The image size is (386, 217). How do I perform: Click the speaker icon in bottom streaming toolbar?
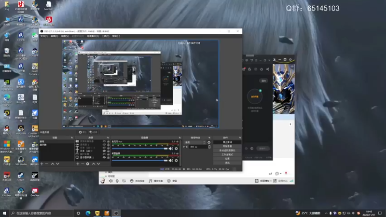click(x=111, y=181)
